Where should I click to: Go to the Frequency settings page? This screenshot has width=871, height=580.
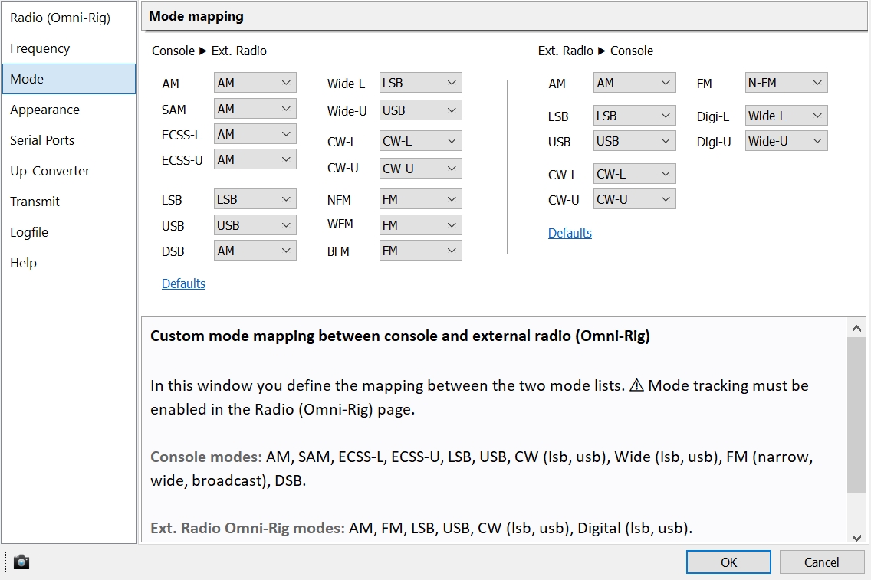40,48
